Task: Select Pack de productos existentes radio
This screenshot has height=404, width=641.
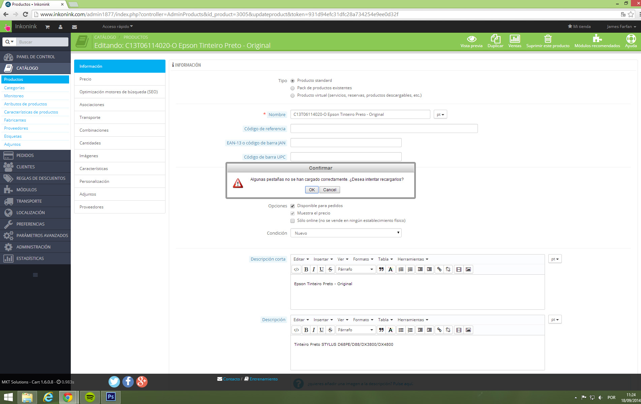Action: (x=293, y=88)
